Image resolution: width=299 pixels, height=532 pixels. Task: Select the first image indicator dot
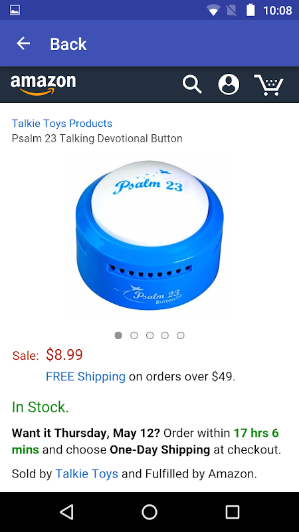(118, 335)
